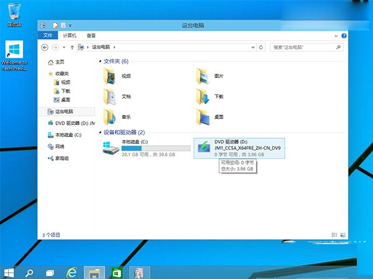Open the Recycle Bin desktop icon
Screen dimensions: 373x279
[x=14, y=15]
